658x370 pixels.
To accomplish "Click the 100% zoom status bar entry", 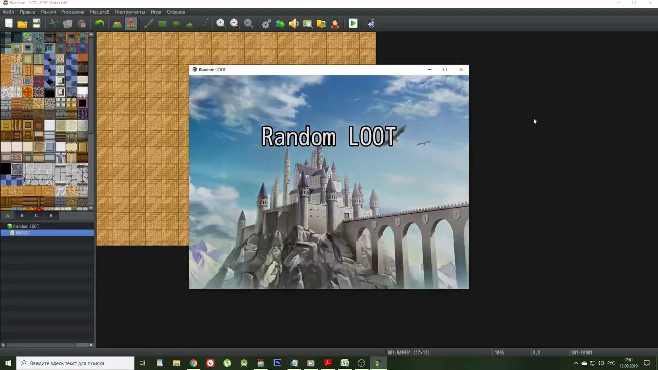I will coord(499,353).
